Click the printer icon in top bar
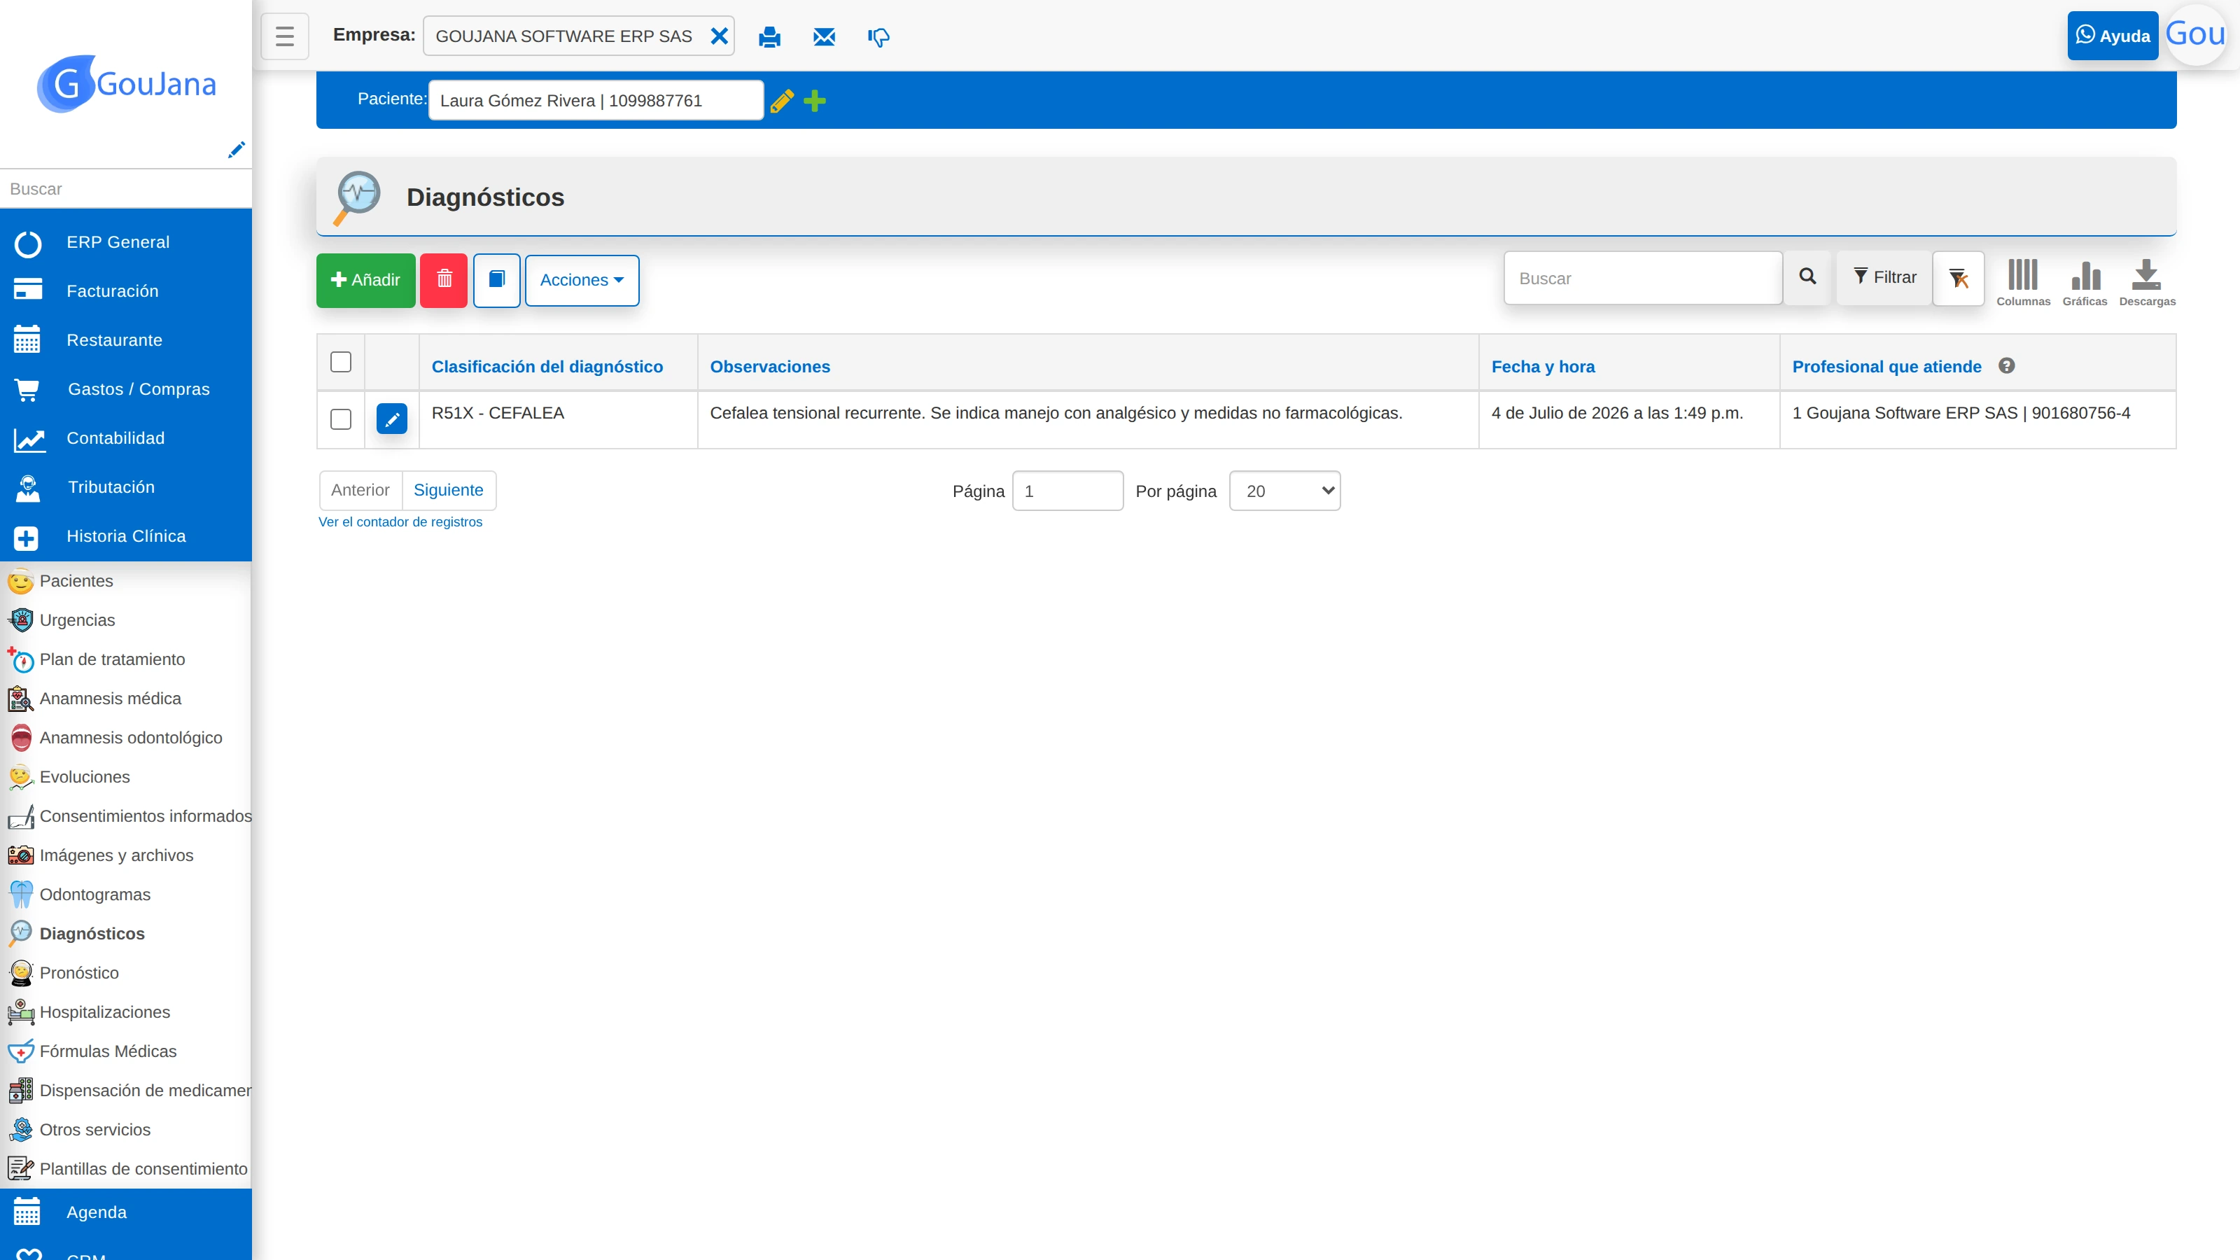 coord(769,36)
